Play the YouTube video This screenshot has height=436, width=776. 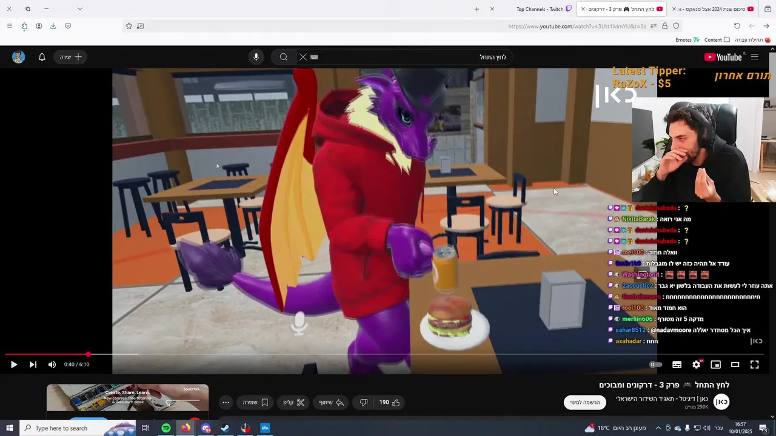click(13, 365)
